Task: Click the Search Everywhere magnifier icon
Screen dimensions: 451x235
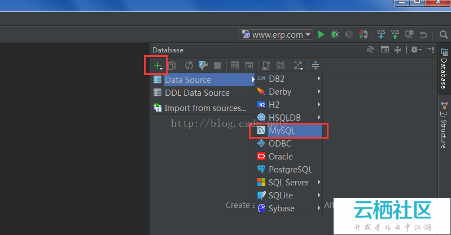Action: pos(444,35)
